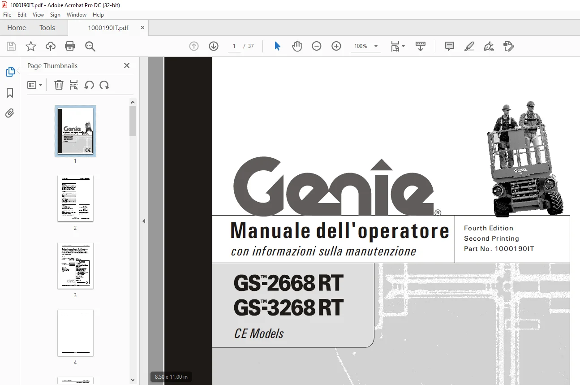Viewport: 580px width, 385px height.
Task: Click the Save file icon
Action: point(11,46)
